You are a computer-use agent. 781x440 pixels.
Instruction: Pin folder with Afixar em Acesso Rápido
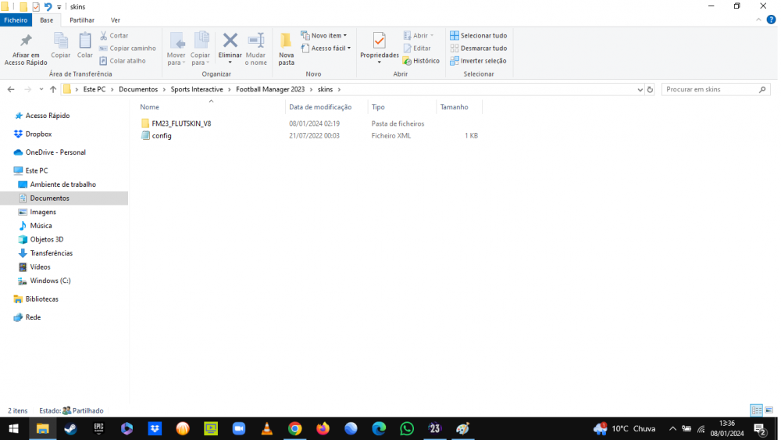[x=26, y=49]
